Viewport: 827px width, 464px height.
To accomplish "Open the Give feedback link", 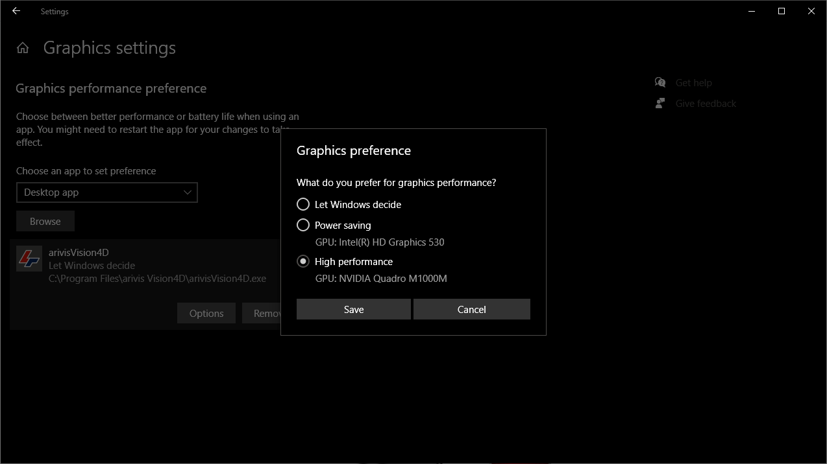I will 706,103.
